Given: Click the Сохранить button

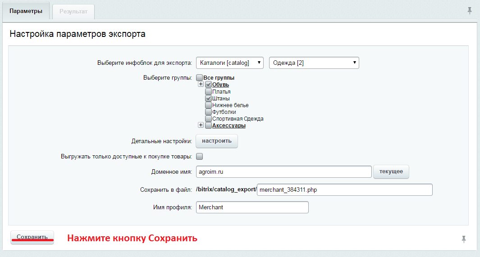Looking at the screenshot, I should pyautogui.click(x=32, y=237).
